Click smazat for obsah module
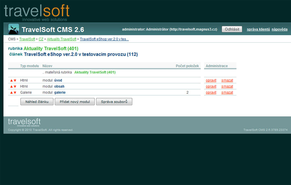 (x=227, y=86)
